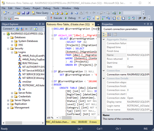
Task: Click the Filter funnel icon in Object Explorer
Action: coord(31,29)
